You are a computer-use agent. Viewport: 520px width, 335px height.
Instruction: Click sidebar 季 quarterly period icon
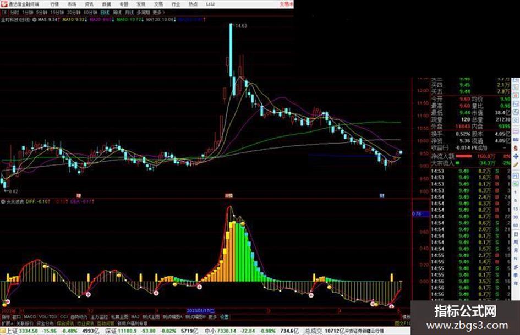tap(516, 275)
